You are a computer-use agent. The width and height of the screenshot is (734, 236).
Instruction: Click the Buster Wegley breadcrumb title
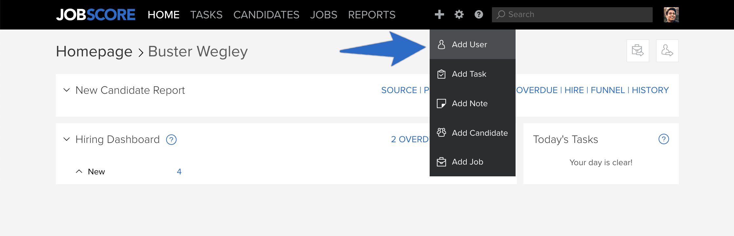pyautogui.click(x=198, y=51)
